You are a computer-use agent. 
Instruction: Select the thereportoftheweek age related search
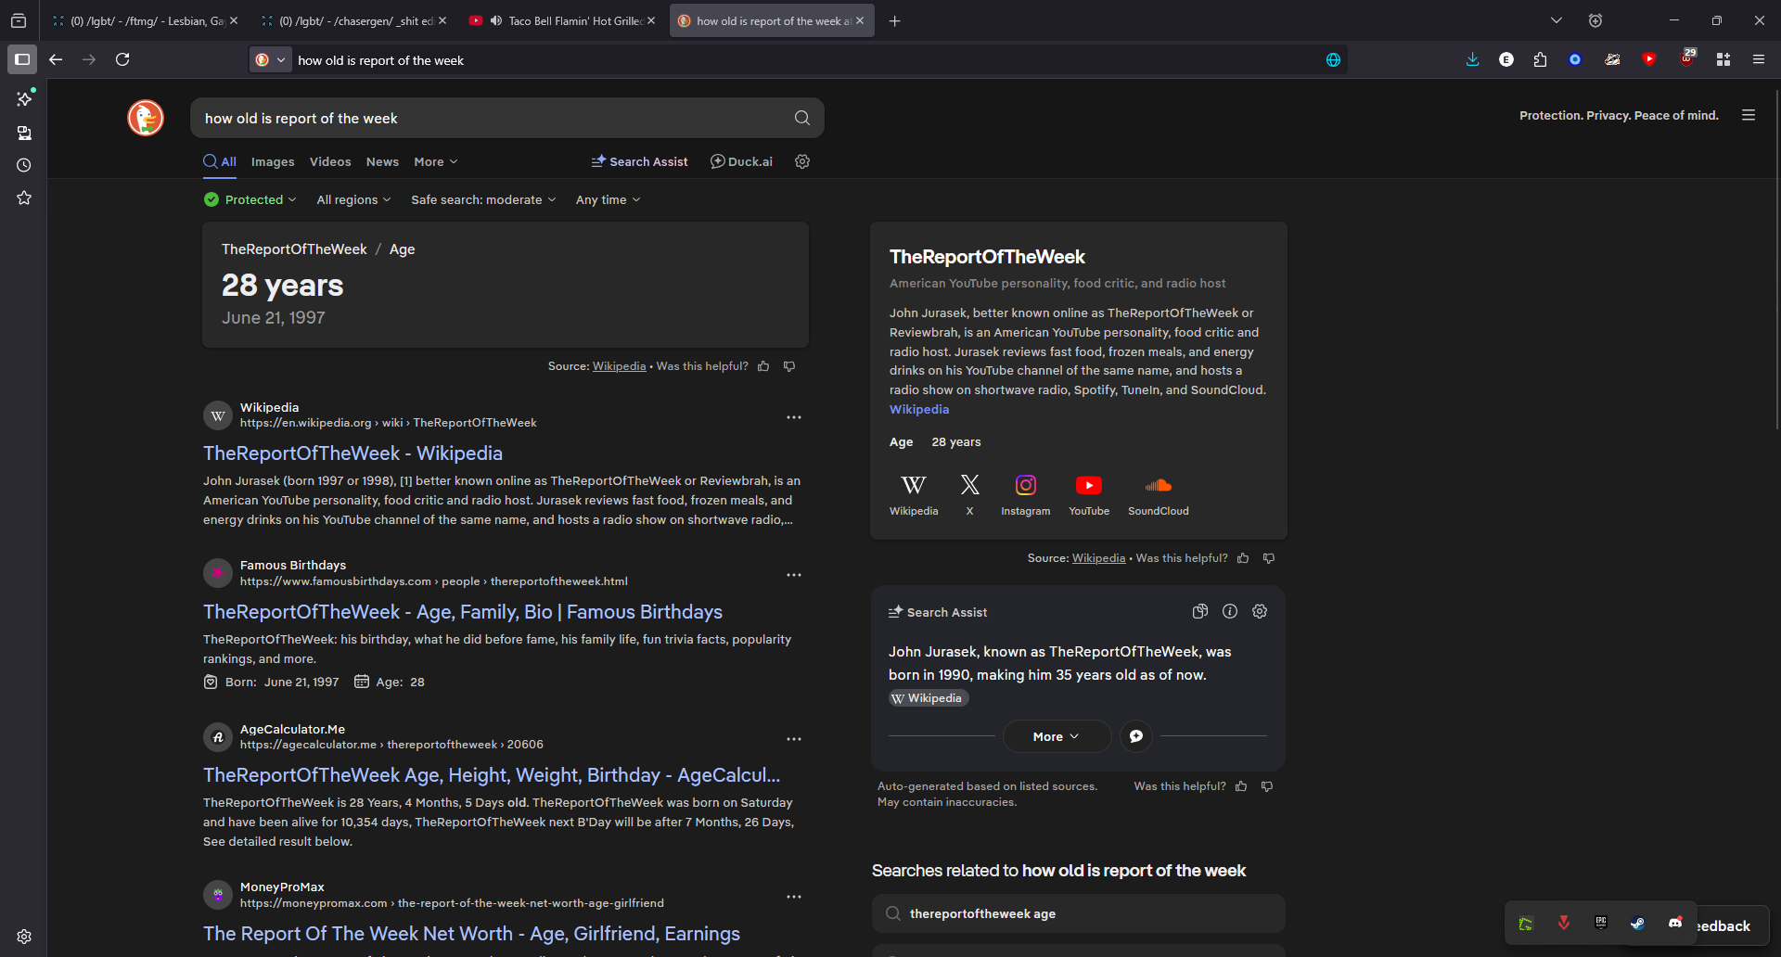pos(1078,913)
